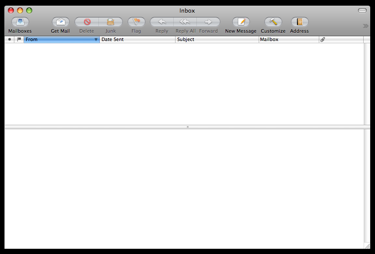Sort by attachment paperclip column
The image size is (375, 254).
[x=323, y=39]
